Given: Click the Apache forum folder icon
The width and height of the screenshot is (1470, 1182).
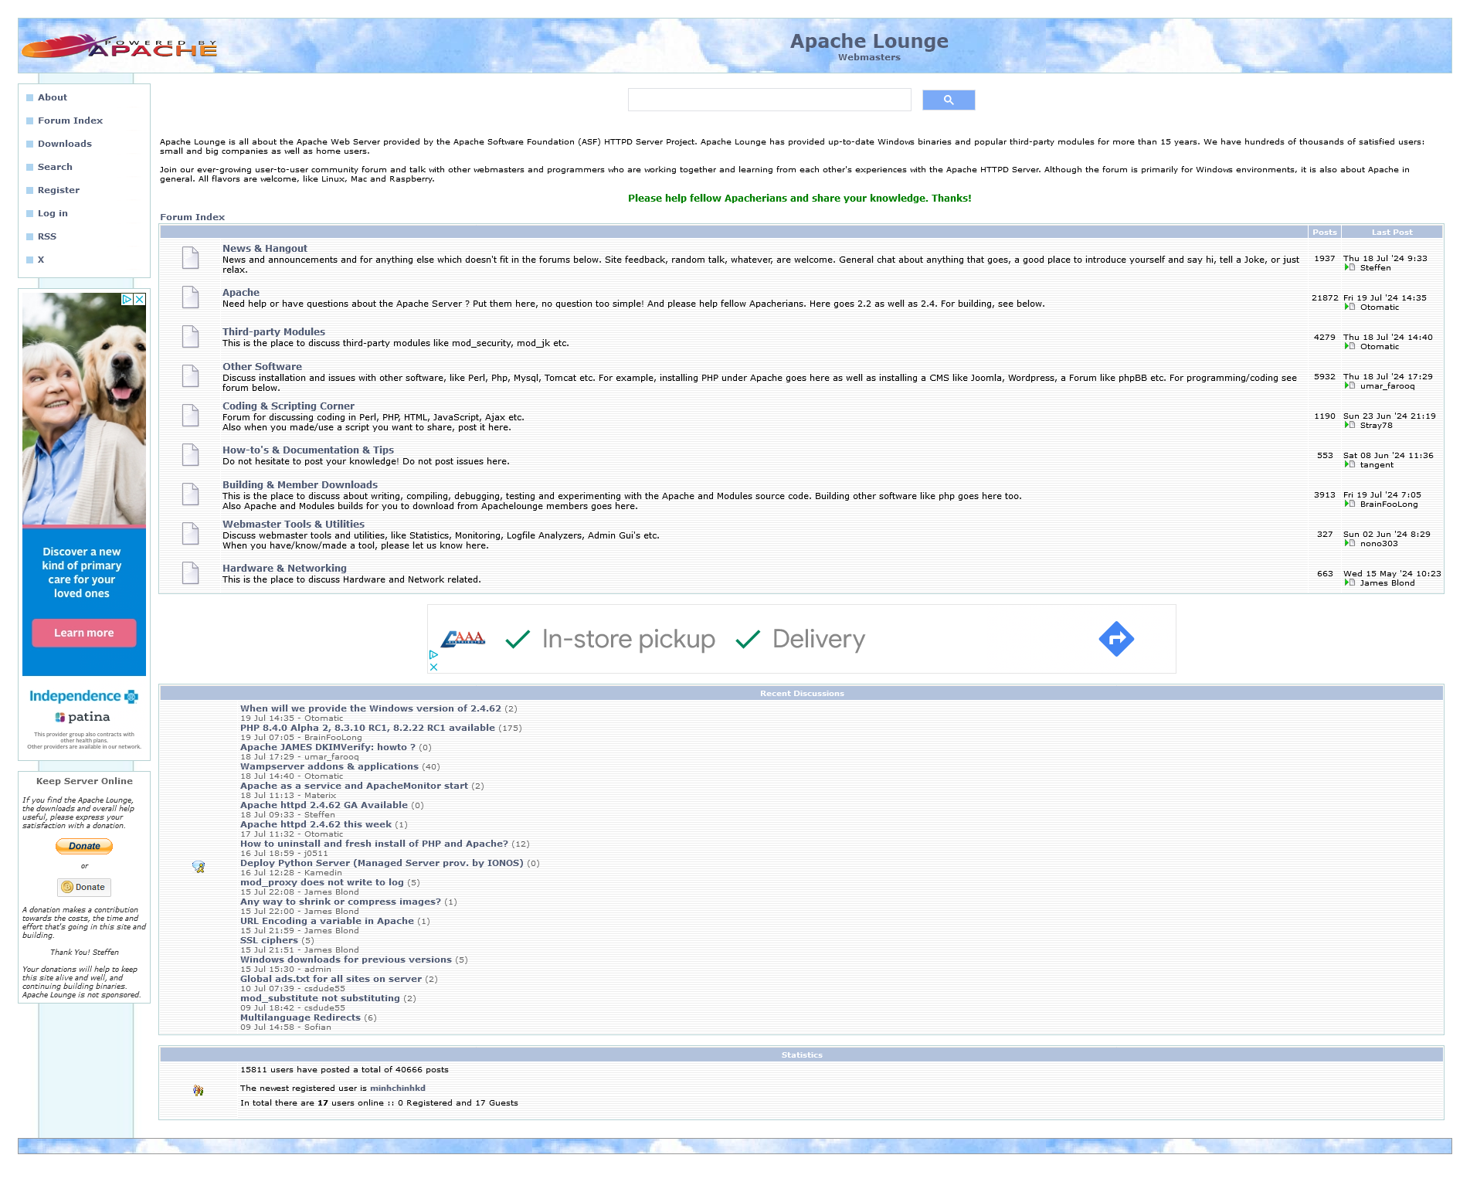Looking at the screenshot, I should click(191, 297).
